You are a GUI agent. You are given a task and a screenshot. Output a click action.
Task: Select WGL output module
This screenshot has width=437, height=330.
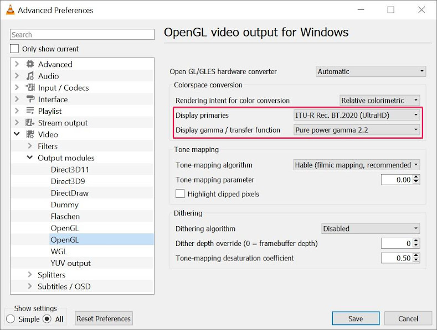(x=59, y=252)
